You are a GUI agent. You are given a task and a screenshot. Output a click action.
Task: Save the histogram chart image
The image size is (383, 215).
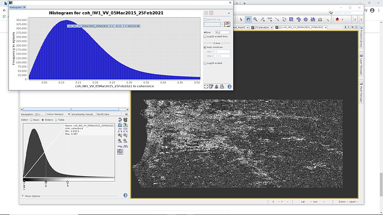click(x=216, y=86)
